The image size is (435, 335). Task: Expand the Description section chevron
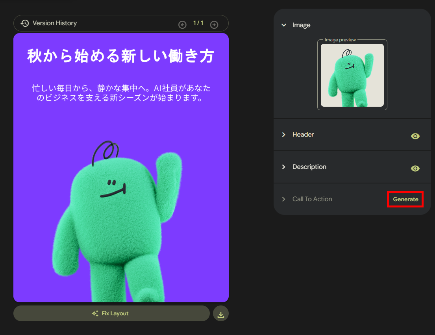click(x=283, y=167)
